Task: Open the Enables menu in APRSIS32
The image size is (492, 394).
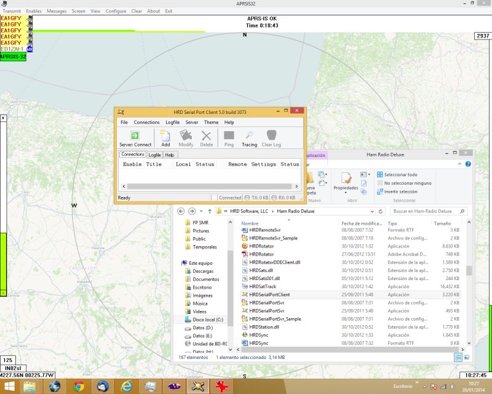Action: point(34,11)
